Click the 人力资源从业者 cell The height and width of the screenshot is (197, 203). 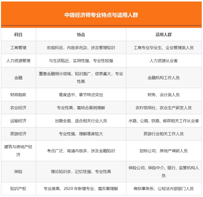(x=164, y=61)
